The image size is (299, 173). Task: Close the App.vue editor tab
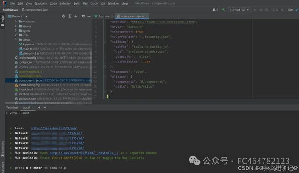[x=112, y=17]
